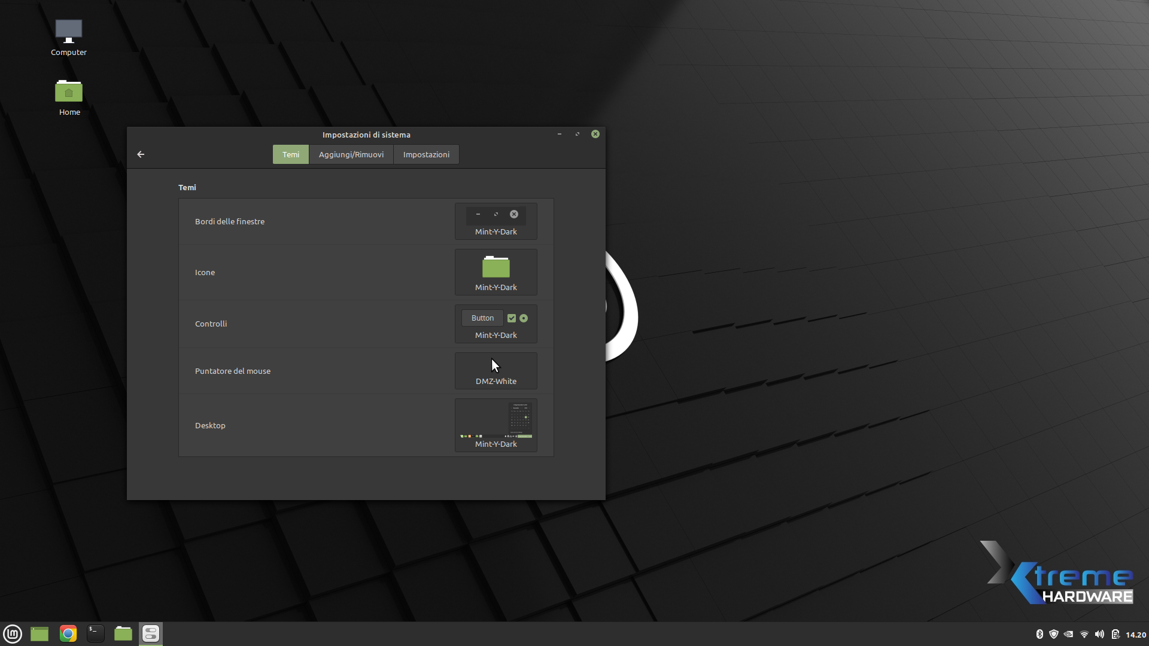Open the Desktop theme thumbnail chooser

(496, 425)
